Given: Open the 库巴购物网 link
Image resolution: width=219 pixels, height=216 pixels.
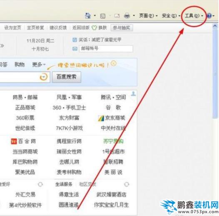Looking at the screenshot, I should click(x=25, y=162).
